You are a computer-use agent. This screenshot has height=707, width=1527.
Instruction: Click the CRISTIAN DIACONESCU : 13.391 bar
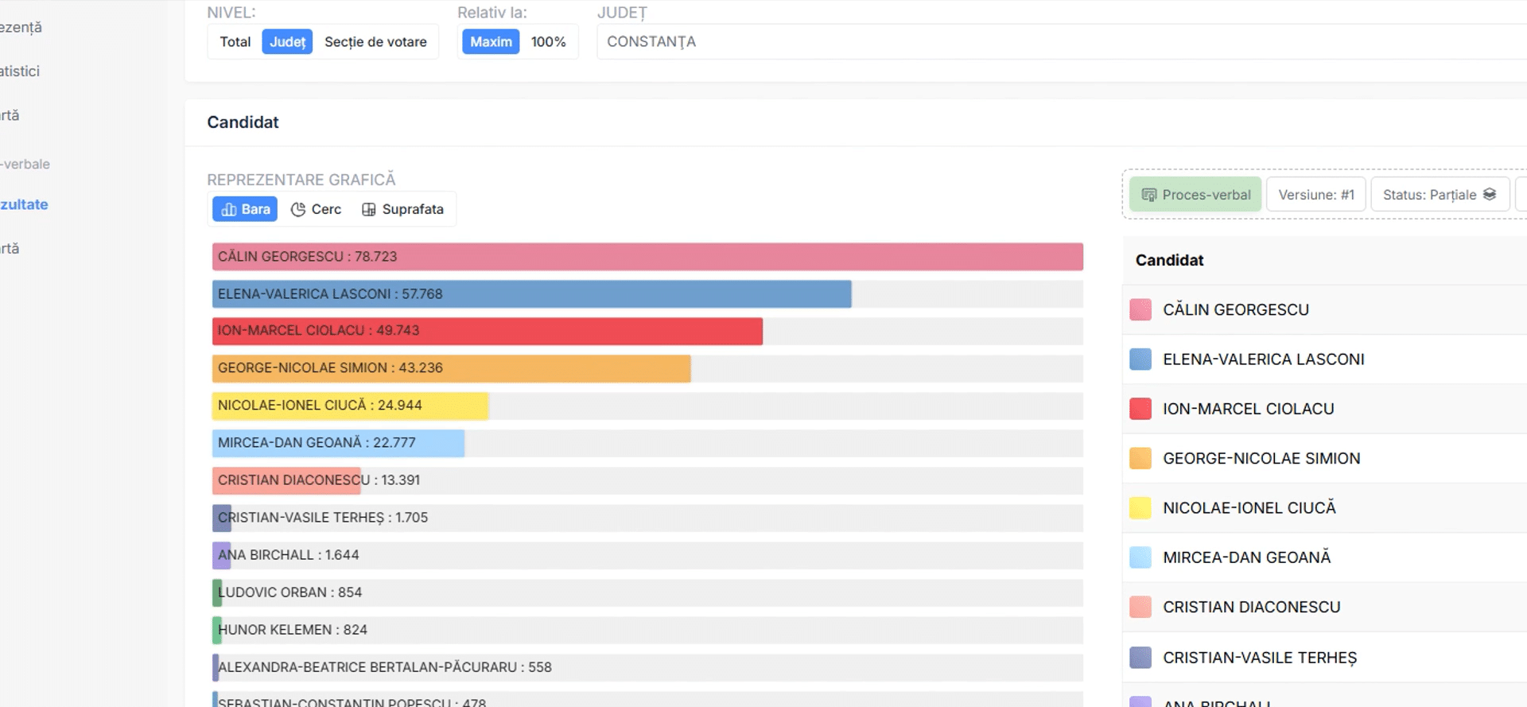tap(286, 480)
